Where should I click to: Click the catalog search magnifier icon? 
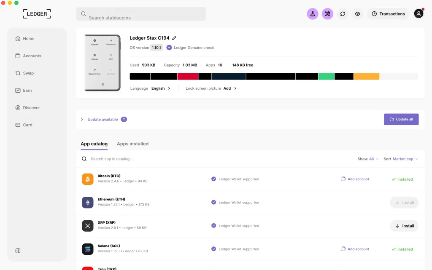click(84, 159)
